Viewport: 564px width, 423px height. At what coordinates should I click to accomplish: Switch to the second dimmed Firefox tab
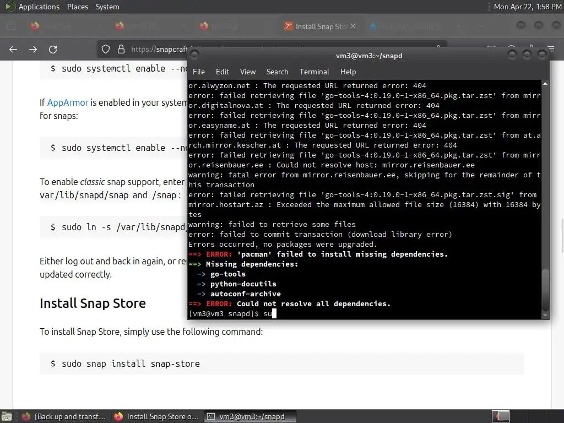149,26
